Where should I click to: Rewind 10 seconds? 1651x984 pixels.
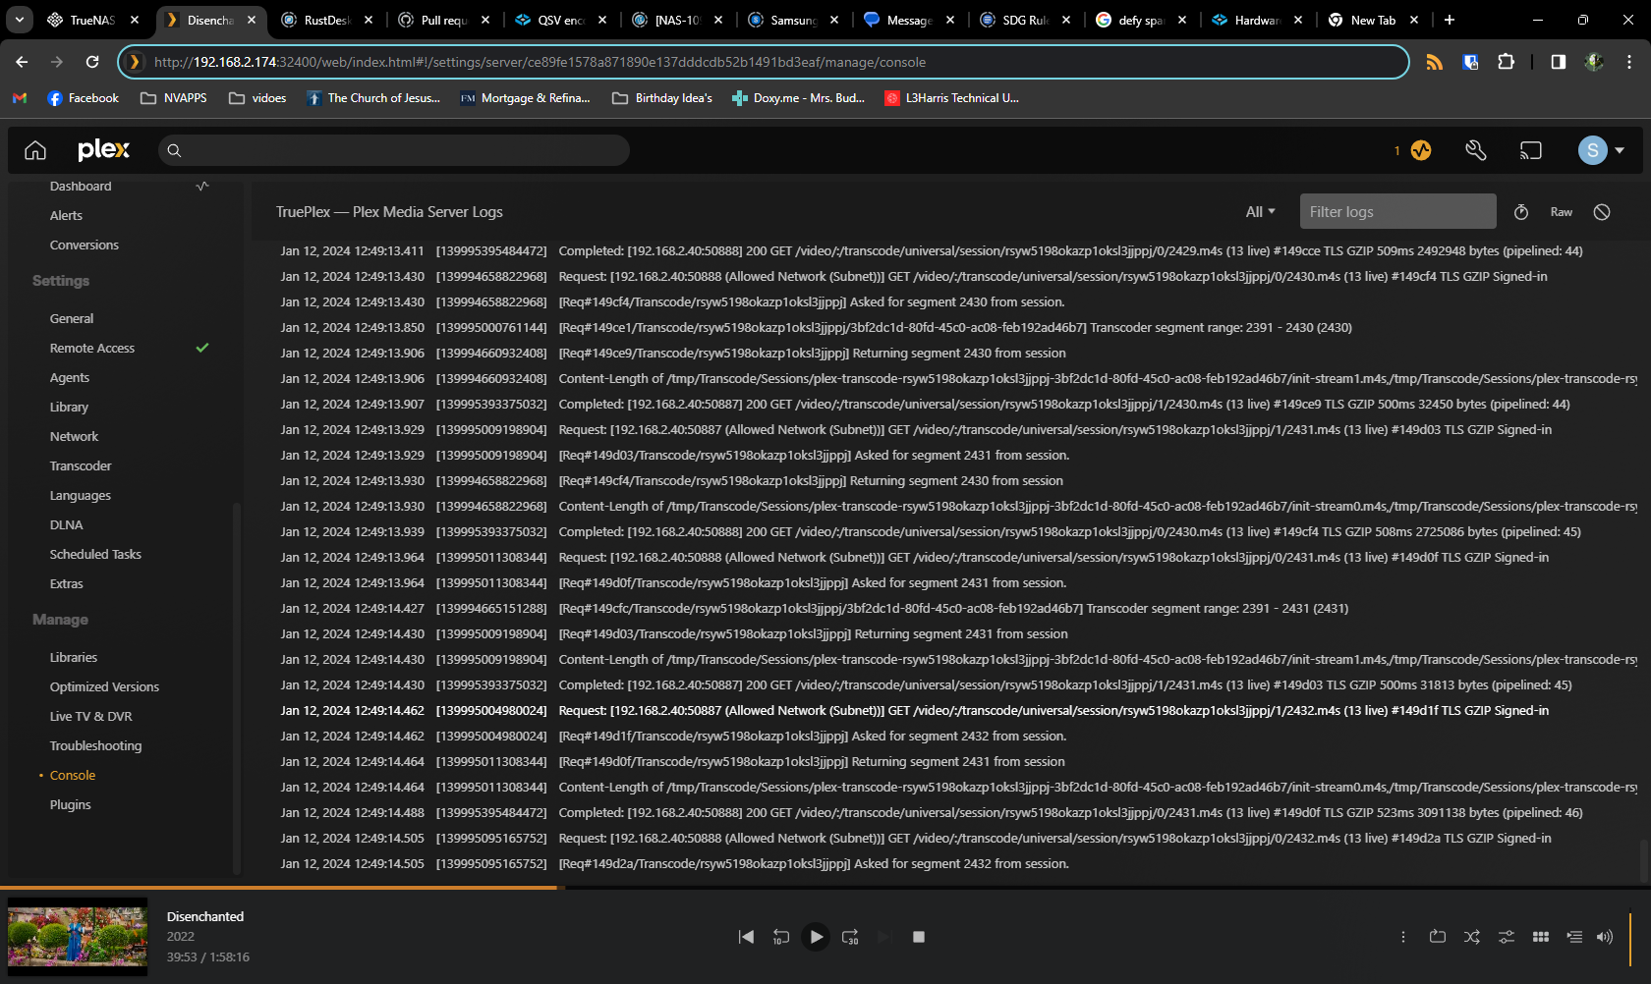tap(780, 937)
